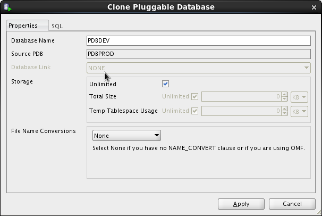Toggle the Storage Unlimited checkbox
322x216 pixels.
[x=165, y=84]
